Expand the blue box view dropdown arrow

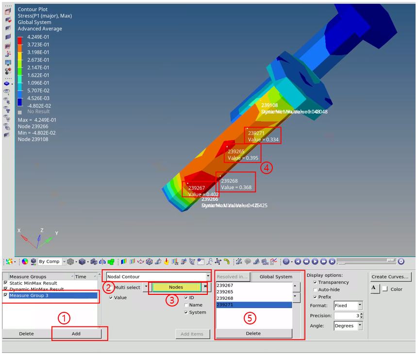click(x=12, y=84)
